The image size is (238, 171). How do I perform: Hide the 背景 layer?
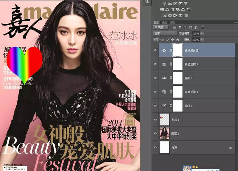click(155, 147)
